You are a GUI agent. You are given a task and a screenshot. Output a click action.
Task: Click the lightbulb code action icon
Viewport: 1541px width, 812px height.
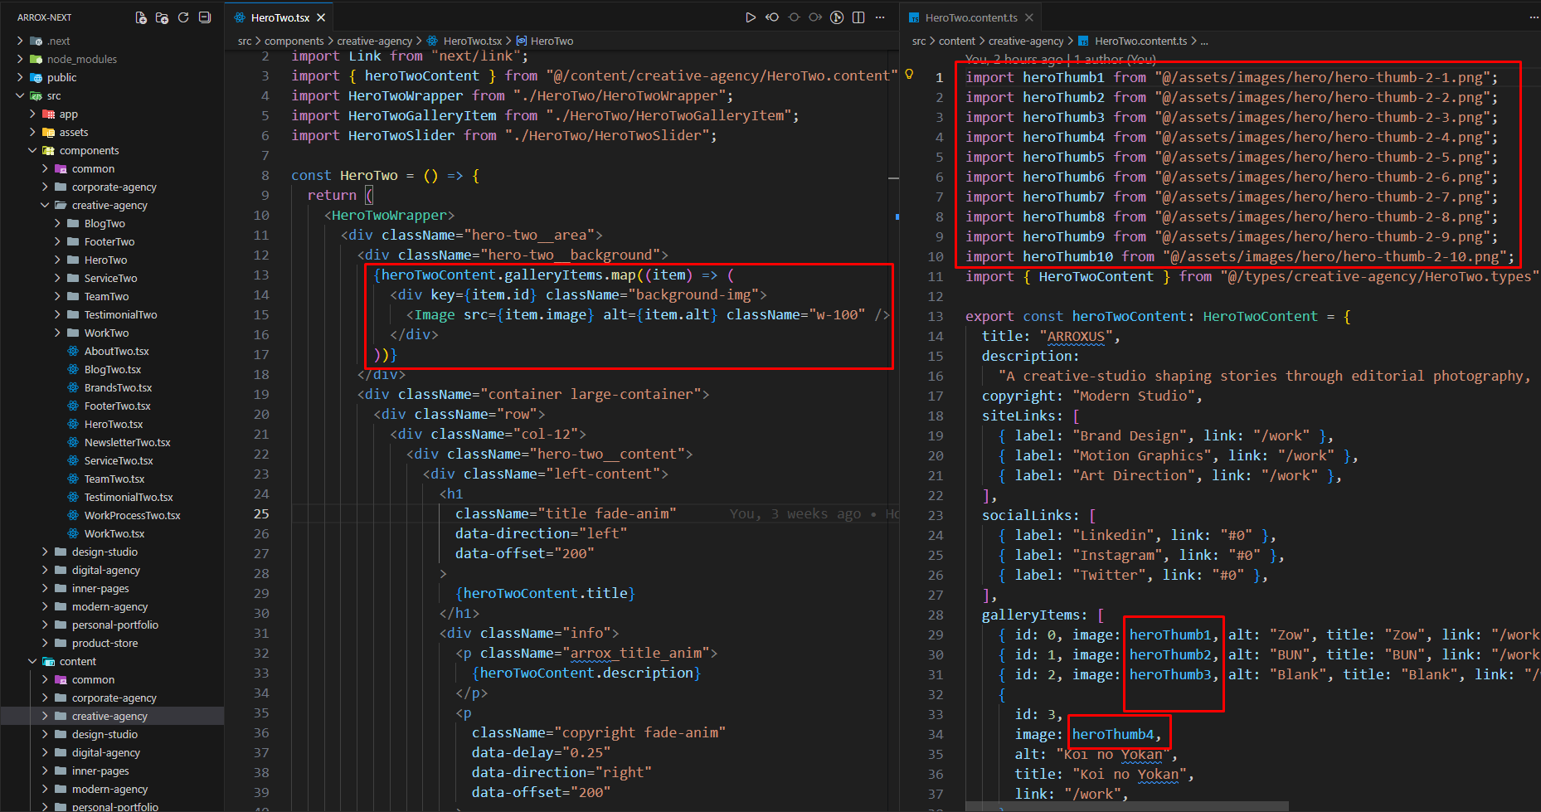pos(909,75)
